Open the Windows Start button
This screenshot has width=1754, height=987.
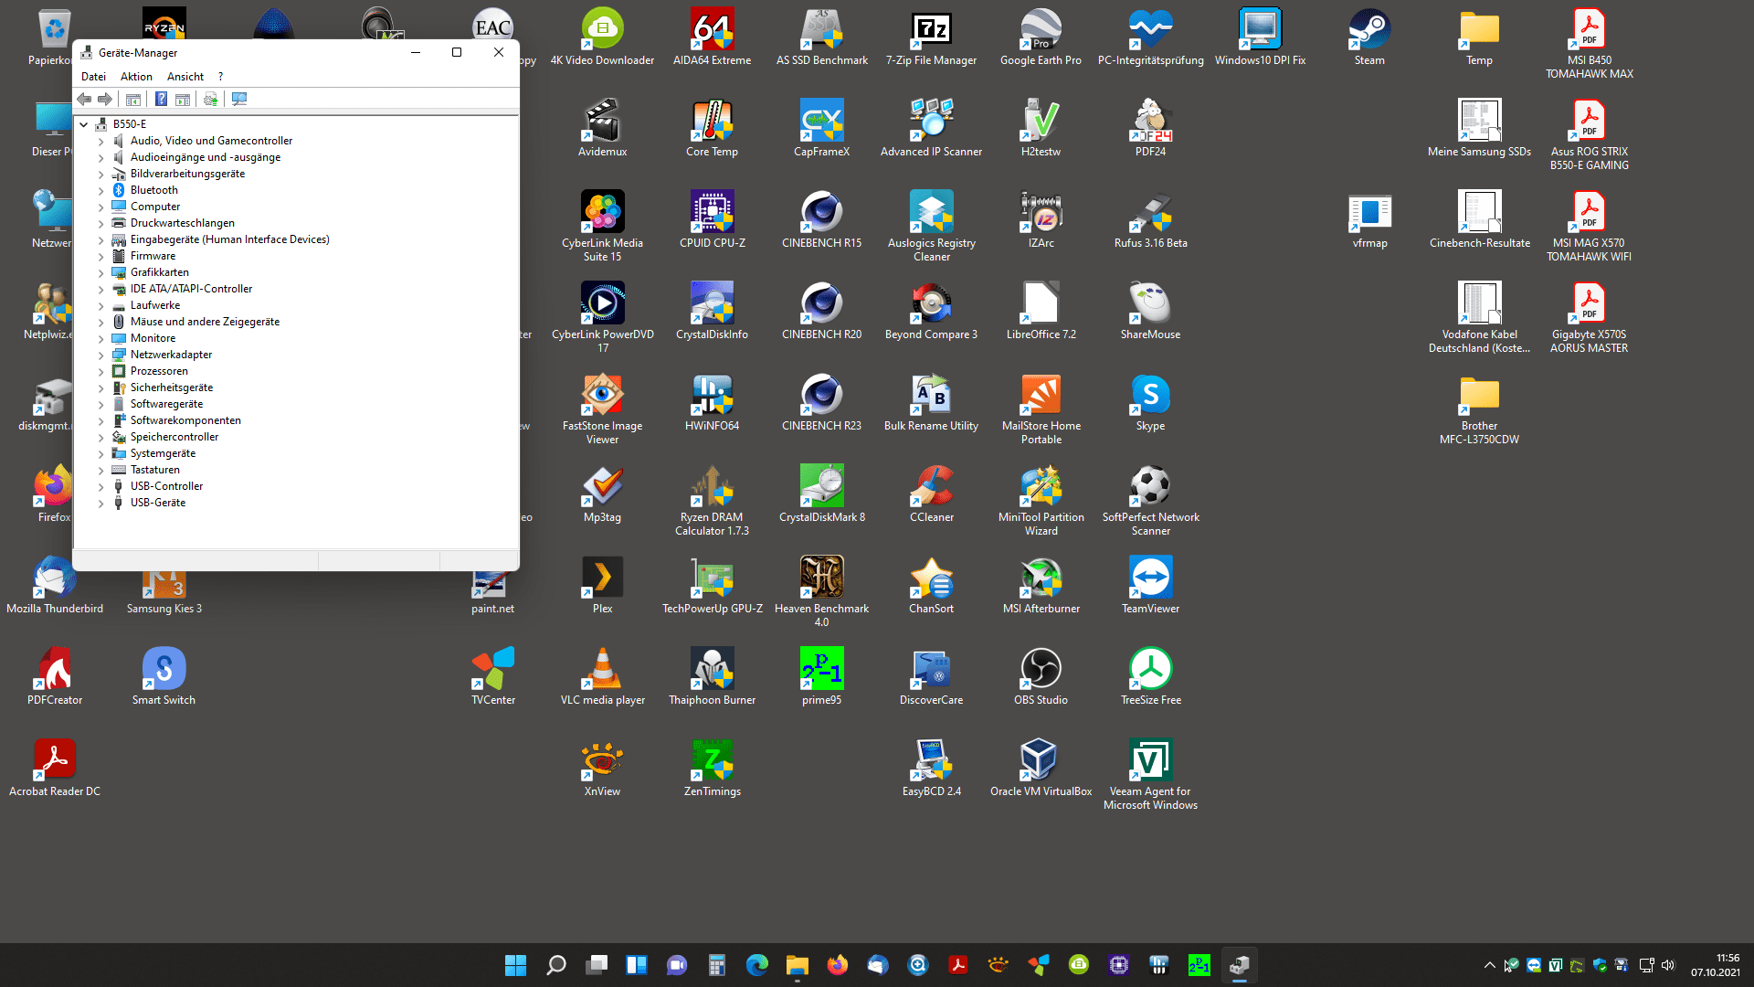[515, 965]
